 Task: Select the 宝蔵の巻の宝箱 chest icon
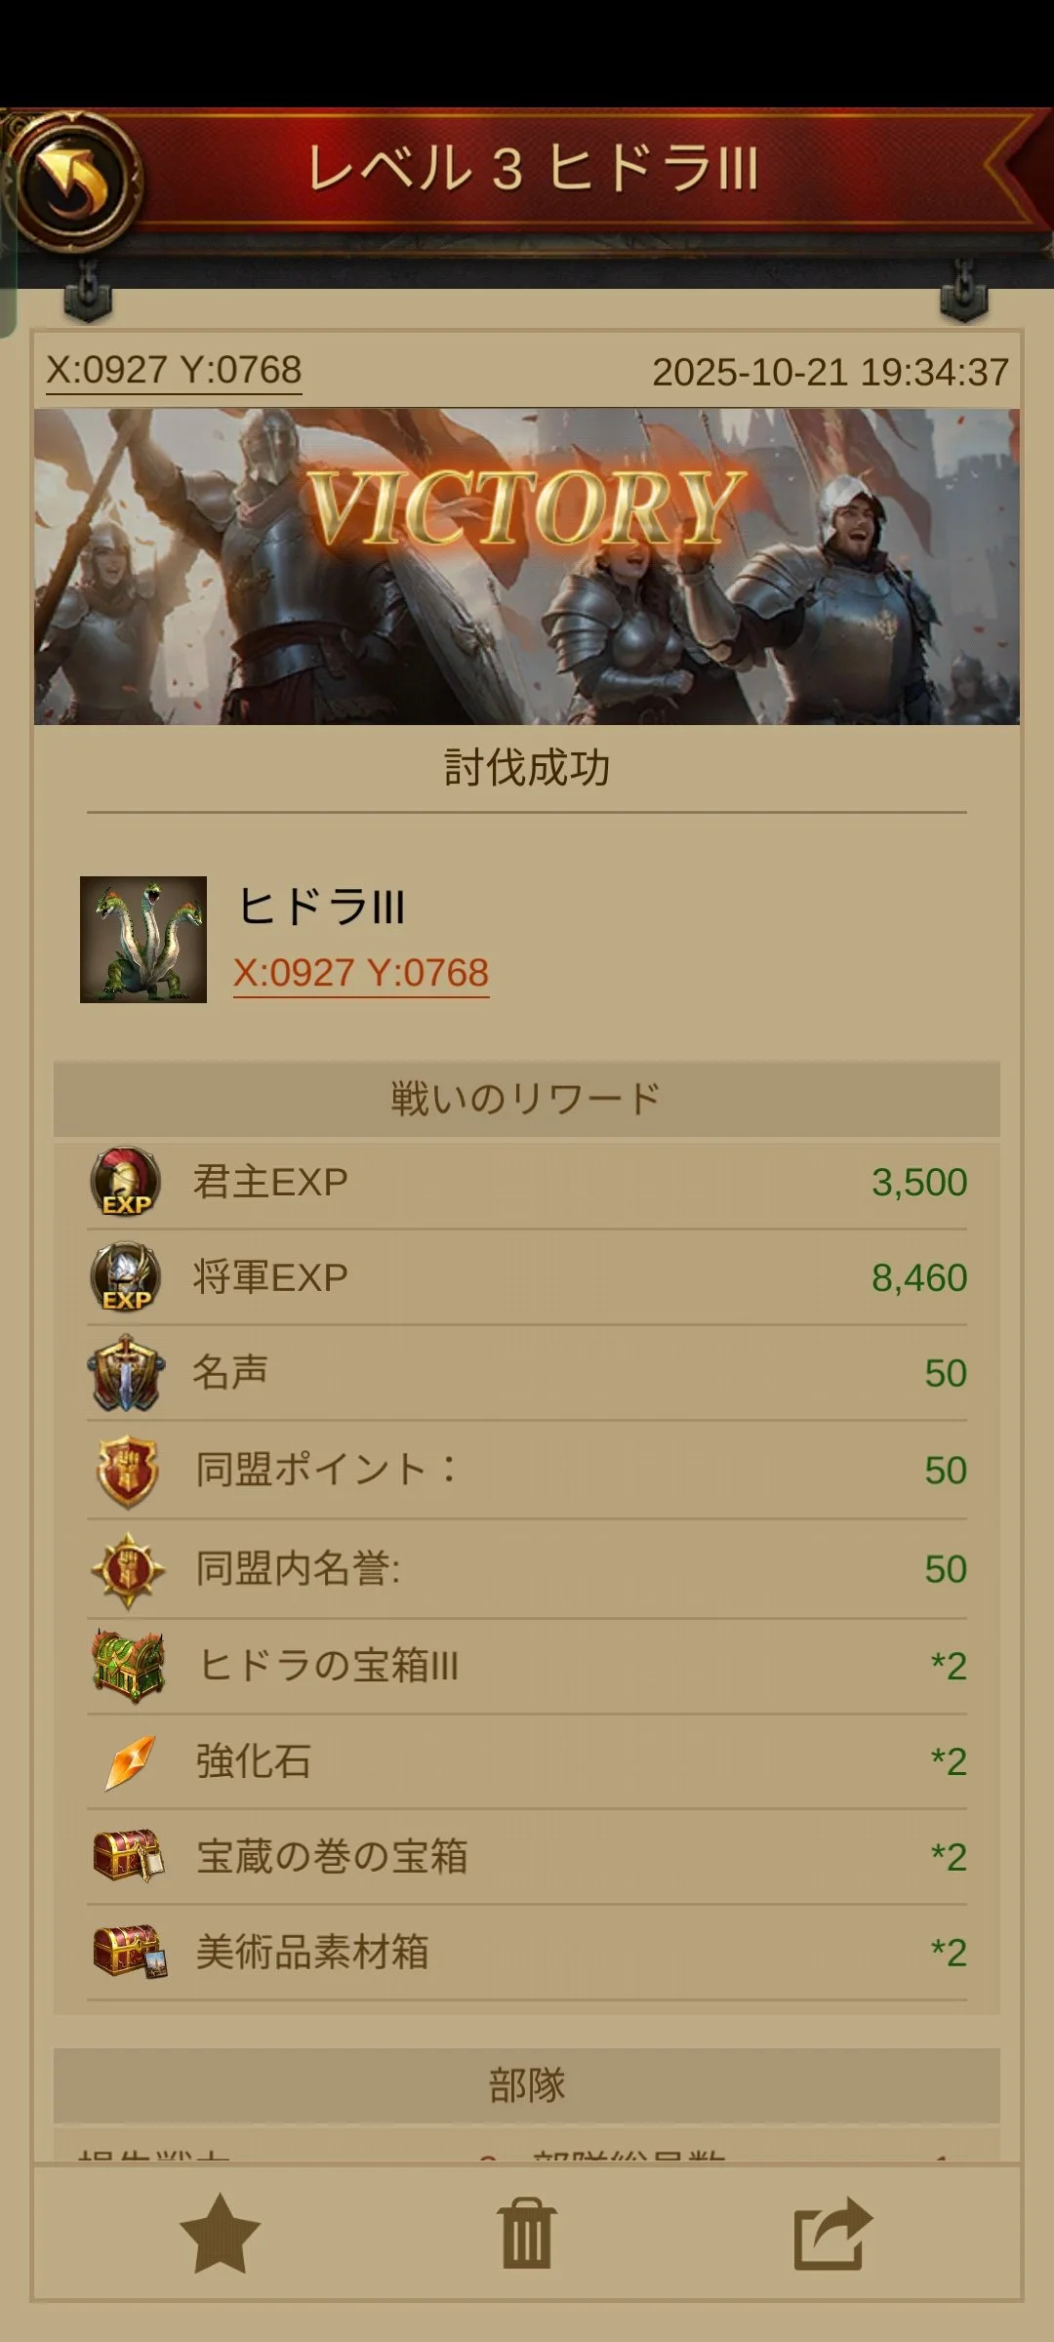click(128, 1856)
